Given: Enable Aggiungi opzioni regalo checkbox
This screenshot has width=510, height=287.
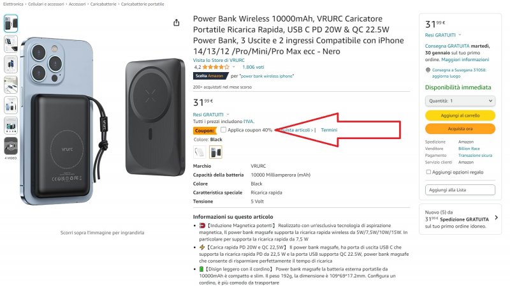Looking at the screenshot, I should pos(428,172).
